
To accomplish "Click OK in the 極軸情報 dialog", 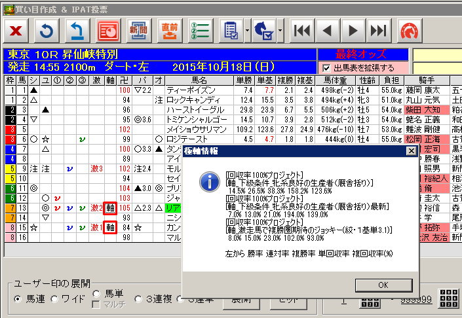I will click(x=383, y=285).
